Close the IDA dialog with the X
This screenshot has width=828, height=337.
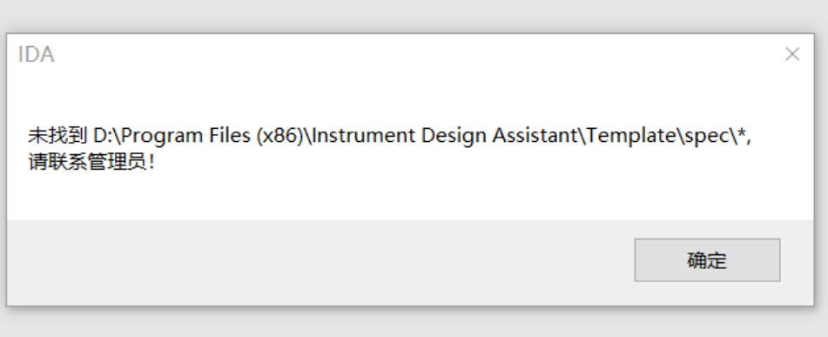coord(792,54)
